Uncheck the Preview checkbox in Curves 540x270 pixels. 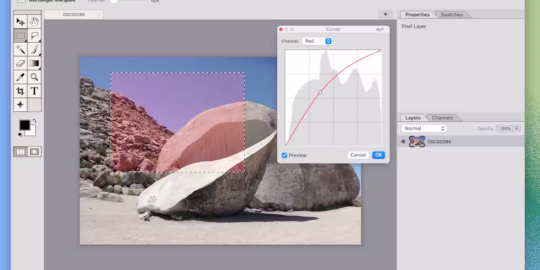coord(284,156)
